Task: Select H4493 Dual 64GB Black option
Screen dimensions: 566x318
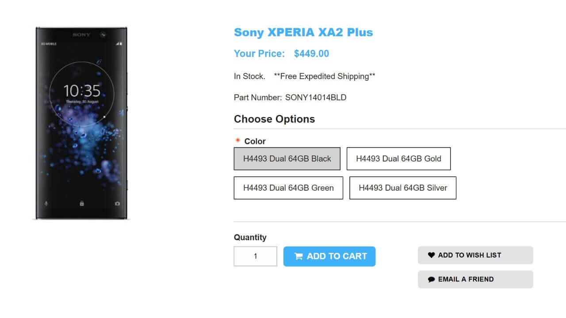Action: click(287, 159)
